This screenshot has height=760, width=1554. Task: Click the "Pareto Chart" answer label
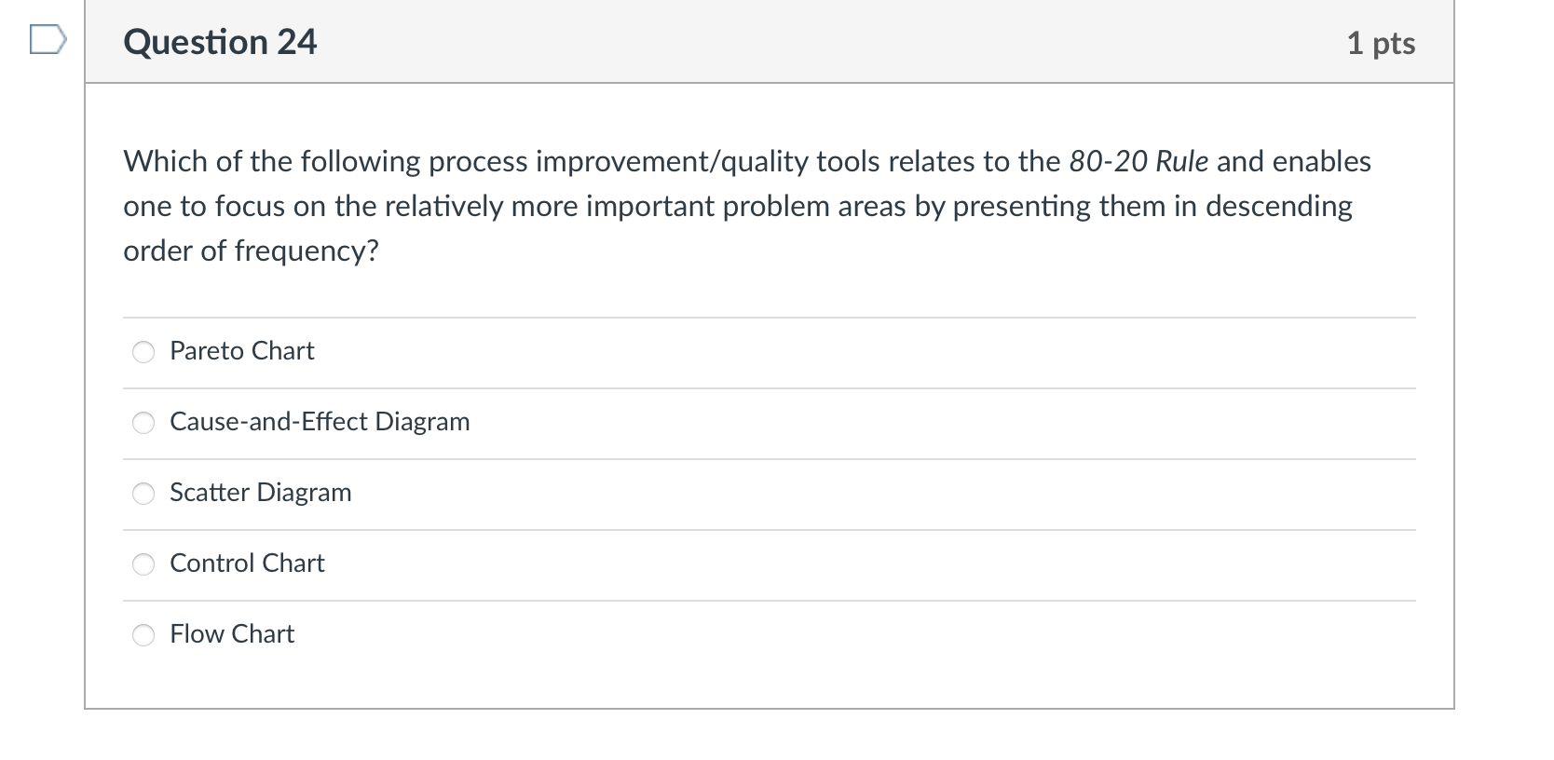(x=242, y=351)
